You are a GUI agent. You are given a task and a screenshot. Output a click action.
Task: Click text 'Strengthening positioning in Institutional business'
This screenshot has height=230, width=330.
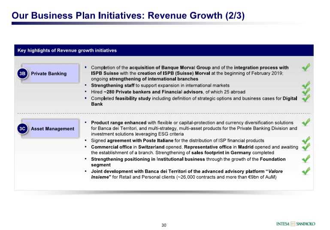pyautogui.click(x=148, y=159)
